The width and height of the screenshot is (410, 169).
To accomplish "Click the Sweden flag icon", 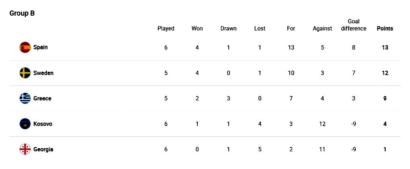I will 25,73.
